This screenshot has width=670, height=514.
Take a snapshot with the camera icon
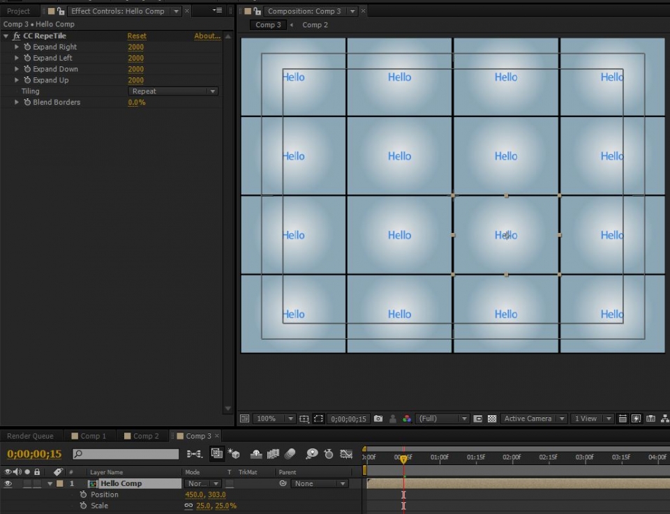(378, 418)
